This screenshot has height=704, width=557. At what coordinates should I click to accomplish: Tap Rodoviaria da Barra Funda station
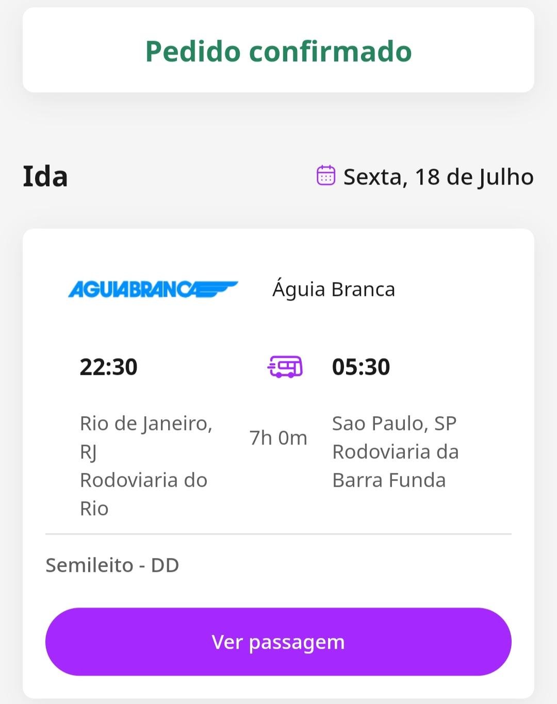pyautogui.click(x=396, y=466)
